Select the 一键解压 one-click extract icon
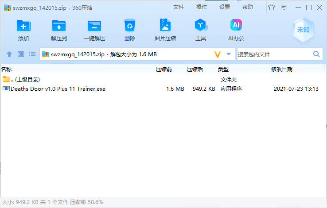 click(x=94, y=30)
